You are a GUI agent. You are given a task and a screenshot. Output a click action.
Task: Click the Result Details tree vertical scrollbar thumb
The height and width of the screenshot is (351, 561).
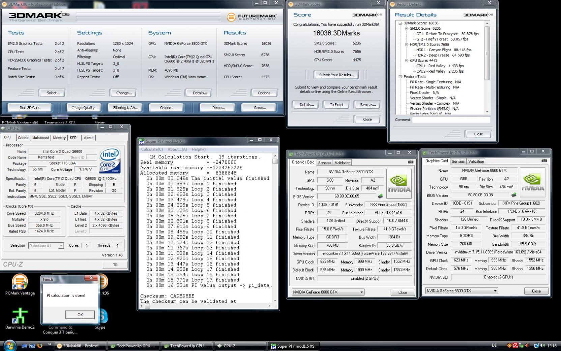tap(487, 53)
